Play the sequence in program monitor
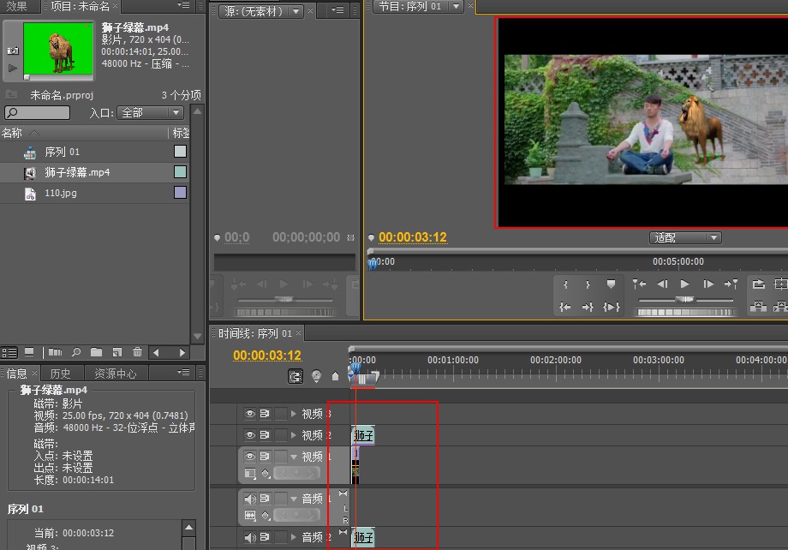The image size is (788, 550). pyautogui.click(x=684, y=284)
